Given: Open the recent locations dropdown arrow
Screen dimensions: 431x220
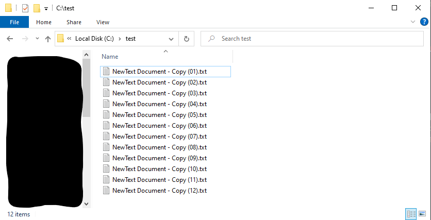Looking at the screenshot, I should pos(38,39).
